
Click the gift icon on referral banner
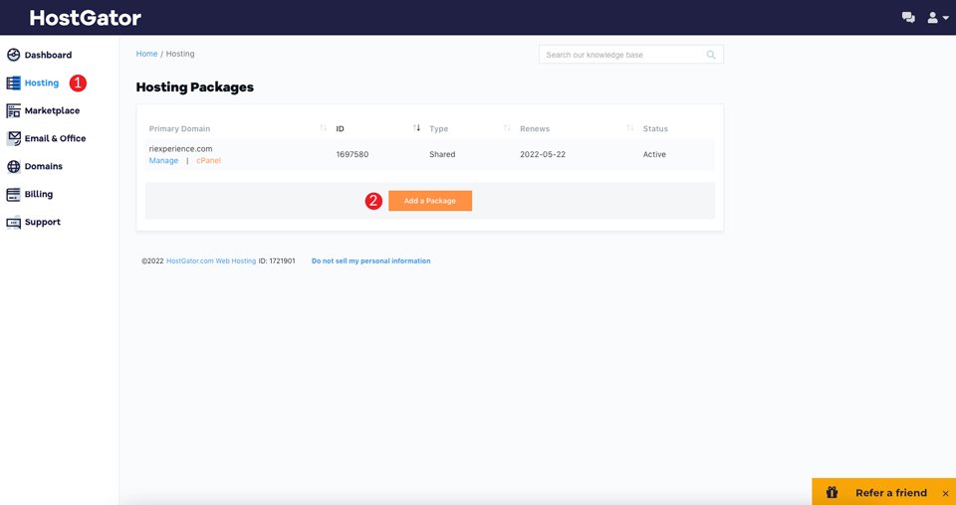[x=832, y=492]
